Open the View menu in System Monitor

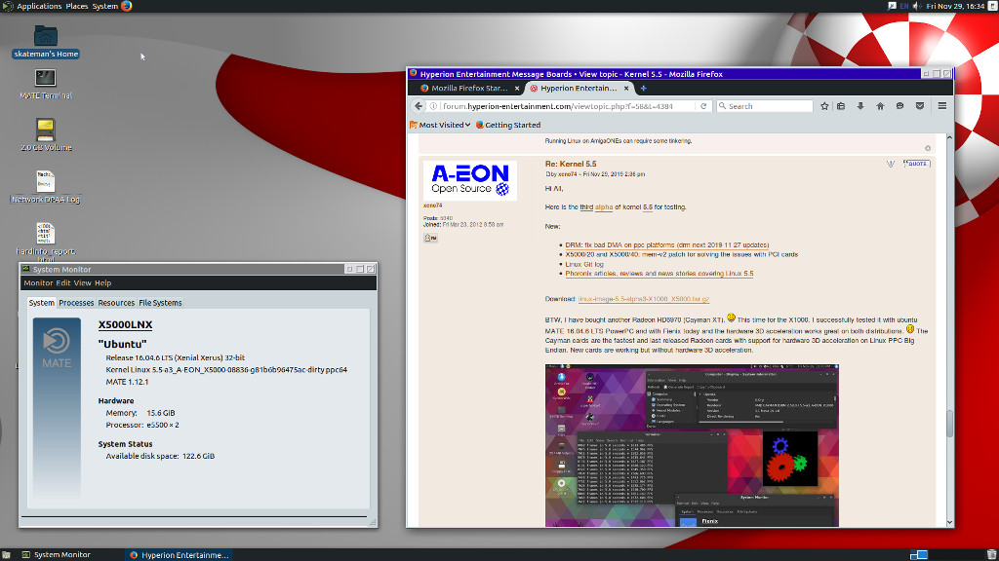[x=82, y=283]
